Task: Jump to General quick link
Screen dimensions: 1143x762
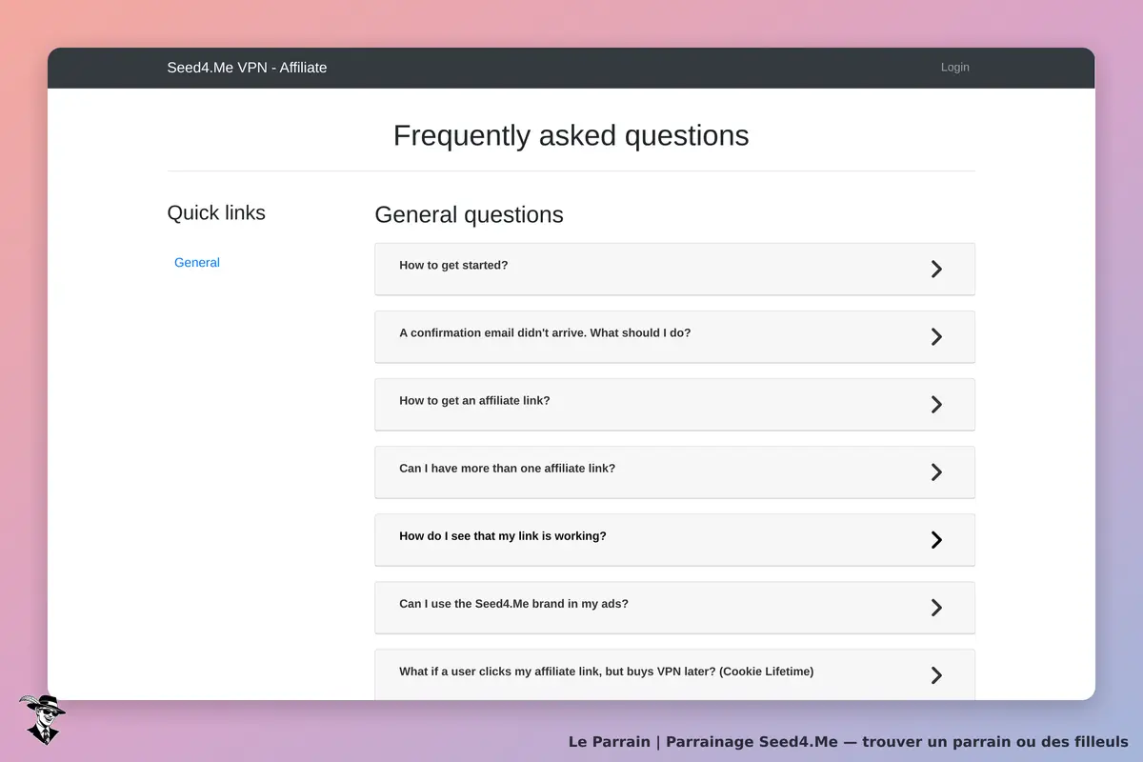Action: (197, 262)
